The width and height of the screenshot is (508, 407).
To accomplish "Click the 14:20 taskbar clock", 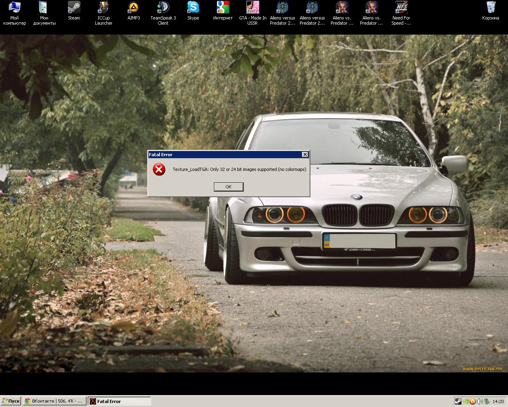I will (x=498, y=401).
